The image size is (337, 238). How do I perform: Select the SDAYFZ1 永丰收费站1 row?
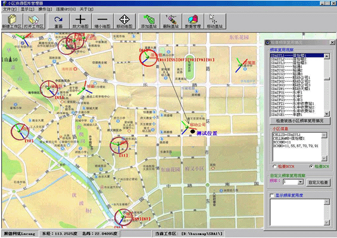tap(297, 104)
